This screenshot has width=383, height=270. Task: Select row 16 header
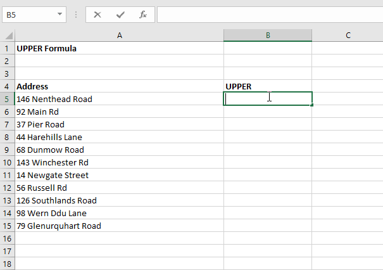[x=8, y=238]
